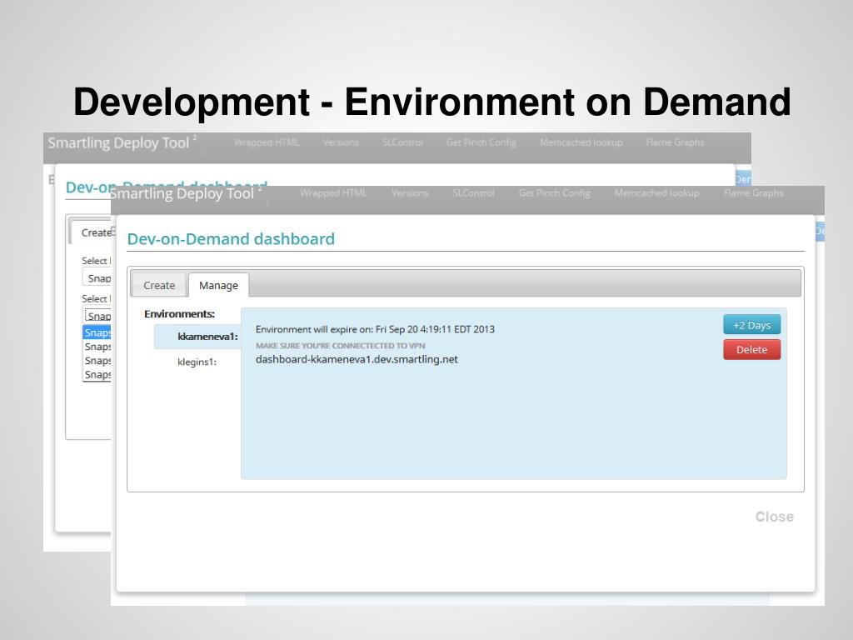Switch to the Create tab in front dashboard
Image resolution: width=853 pixels, height=640 pixels.
pyautogui.click(x=159, y=285)
